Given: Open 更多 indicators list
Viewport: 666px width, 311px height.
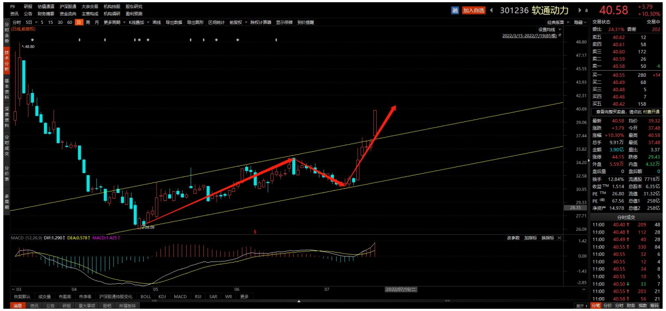Looking at the screenshot, I should (244, 297).
